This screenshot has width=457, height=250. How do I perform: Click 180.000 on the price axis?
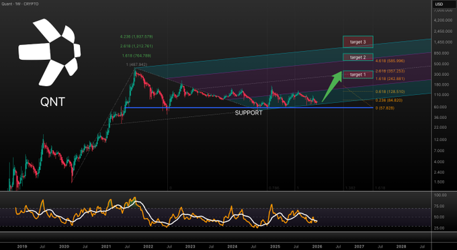click(441, 85)
